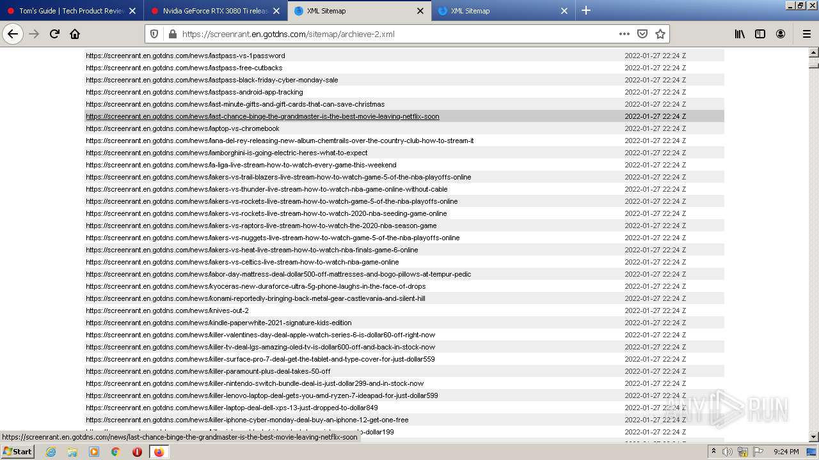Viewport: 819px width, 460px height.
Task: Open labor-day-mattress-deal link
Action: pos(278,274)
